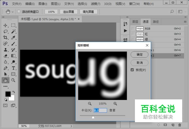Load channel as selection
Image resolution: width=189 pixels, height=129 pixels.
(x=158, y=125)
